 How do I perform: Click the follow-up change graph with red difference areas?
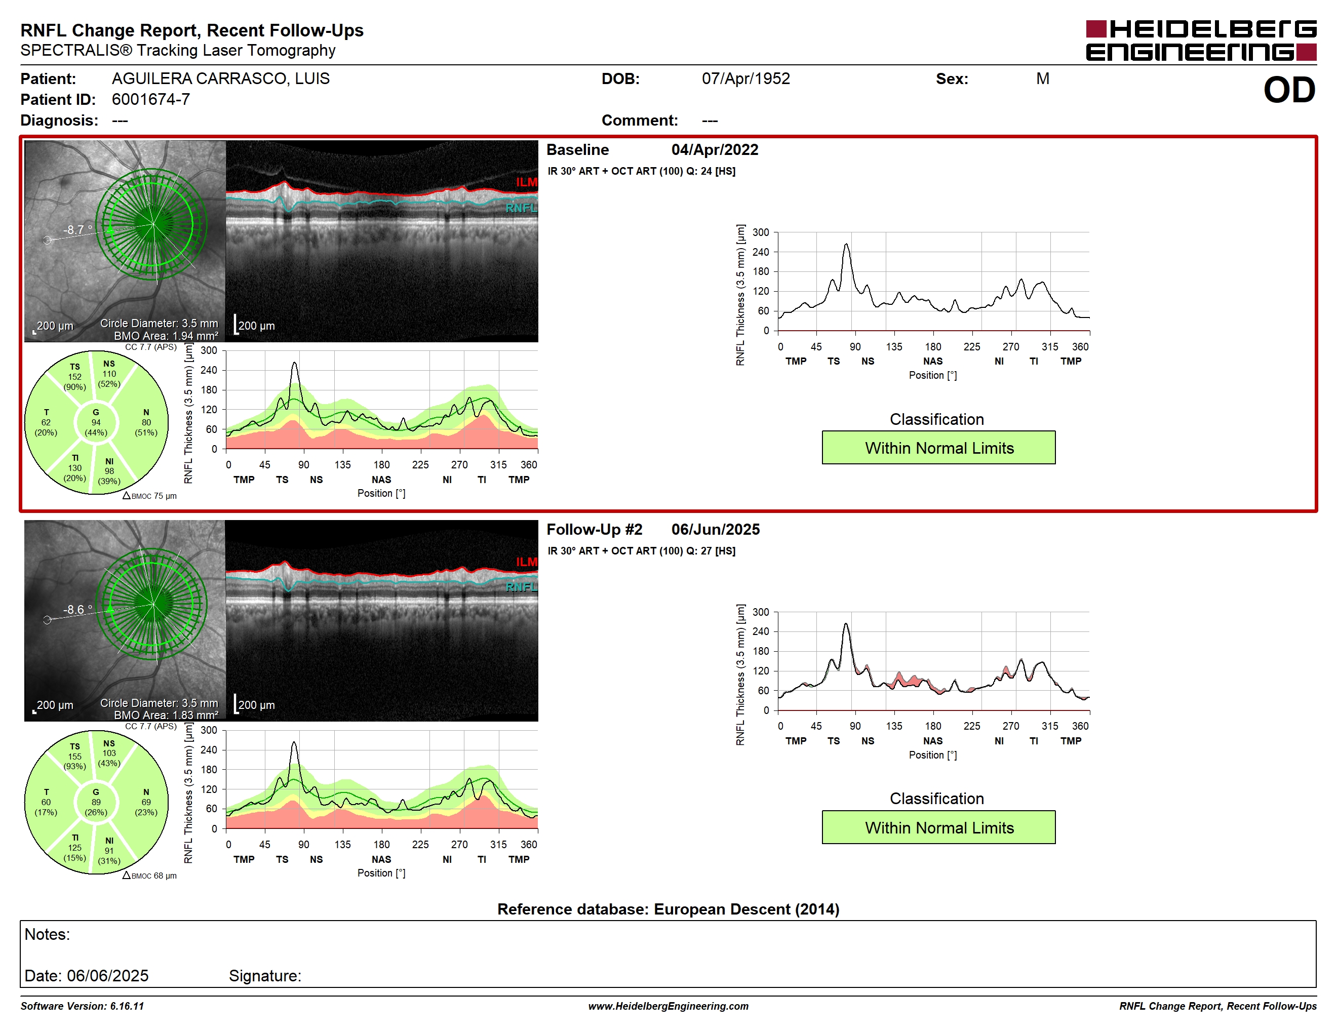coord(933,661)
